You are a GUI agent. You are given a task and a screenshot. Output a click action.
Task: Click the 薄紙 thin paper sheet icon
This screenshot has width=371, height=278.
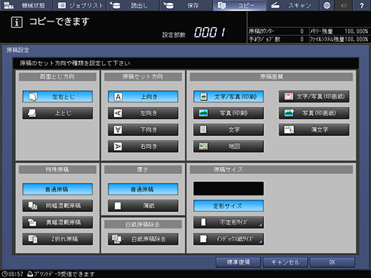[x=118, y=206]
